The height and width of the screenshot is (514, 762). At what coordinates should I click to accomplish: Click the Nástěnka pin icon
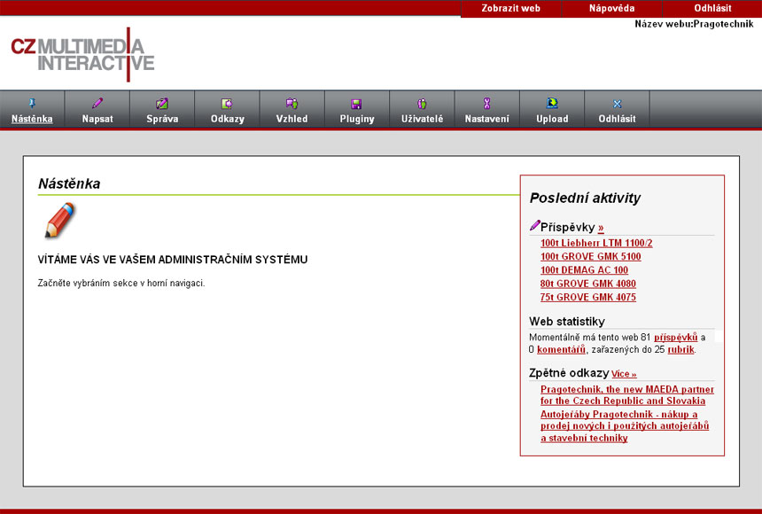(33, 104)
